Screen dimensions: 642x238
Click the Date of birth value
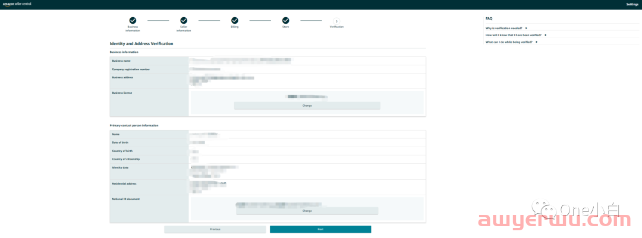click(198, 142)
